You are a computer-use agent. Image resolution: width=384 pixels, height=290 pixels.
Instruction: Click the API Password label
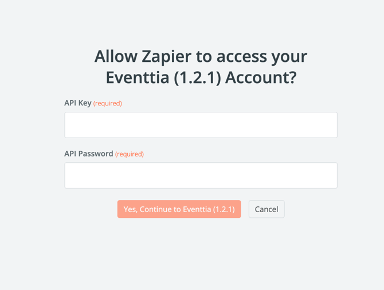(x=89, y=154)
